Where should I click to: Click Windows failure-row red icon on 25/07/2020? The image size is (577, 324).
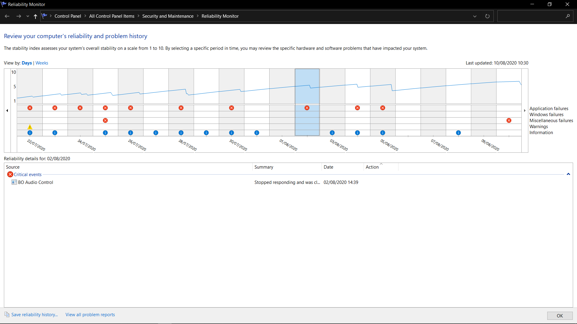click(105, 120)
